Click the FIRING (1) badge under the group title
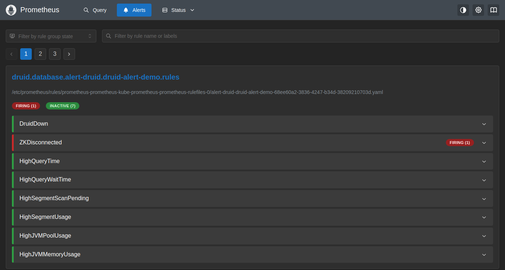 coord(26,106)
